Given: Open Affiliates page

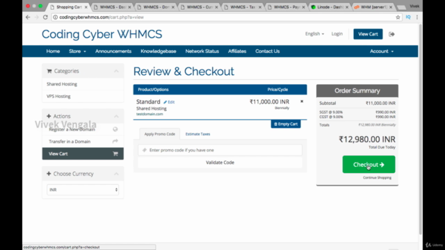Looking at the screenshot, I should click(x=237, y=51).
